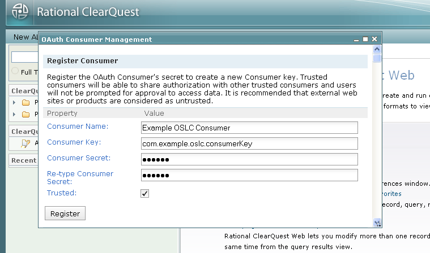
Task: Click the dialog scrollbar up arrow
Action: coord(377,49)
